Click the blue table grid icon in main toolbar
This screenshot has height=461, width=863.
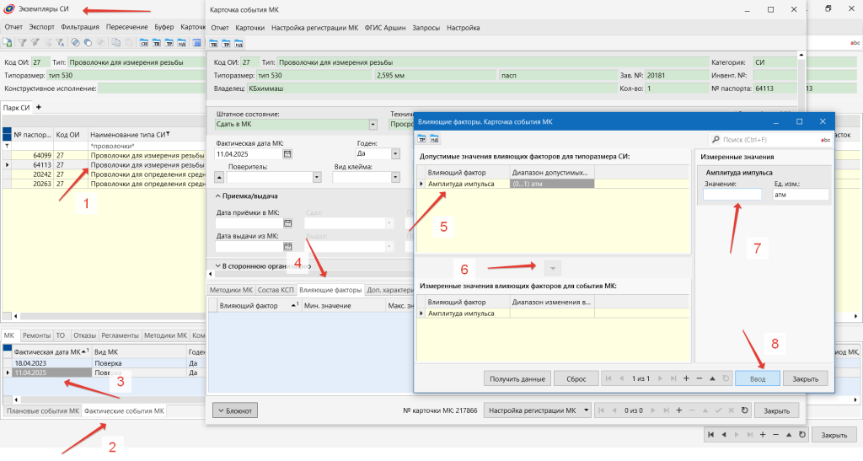coord(196,42)
